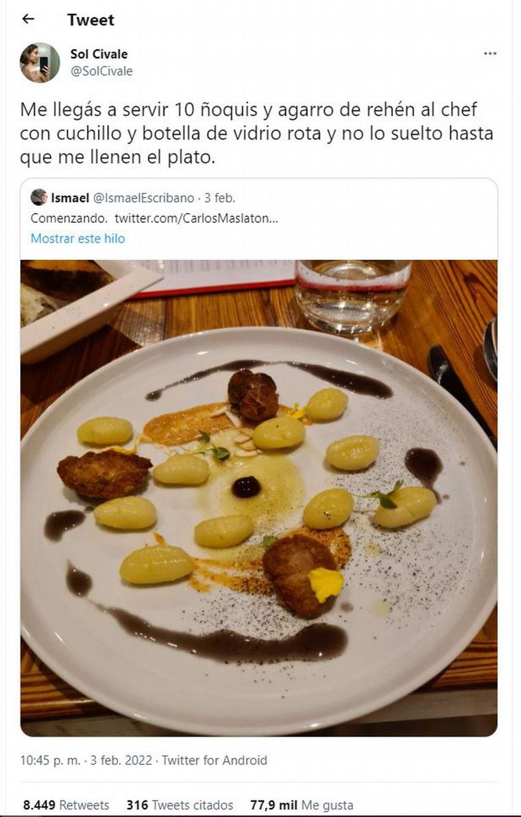521x817 pixels.
Task: Click the @SolCivale handle
Action: coord(101,71)
